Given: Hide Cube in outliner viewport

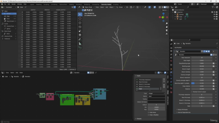Looking at the screenshot, I should (x=214, y=17).
